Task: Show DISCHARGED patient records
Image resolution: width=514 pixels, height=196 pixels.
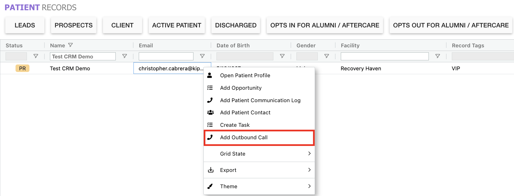Action: (x=236, y=25)
